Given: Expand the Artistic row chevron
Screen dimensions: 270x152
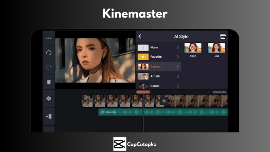Looking at the screenshot, I should (x=178, y=76).
